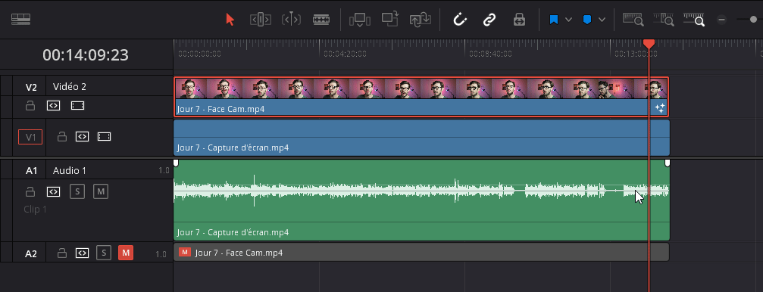
Task: Mute the A1 Audio 1 track
Action: click(101, 191)
